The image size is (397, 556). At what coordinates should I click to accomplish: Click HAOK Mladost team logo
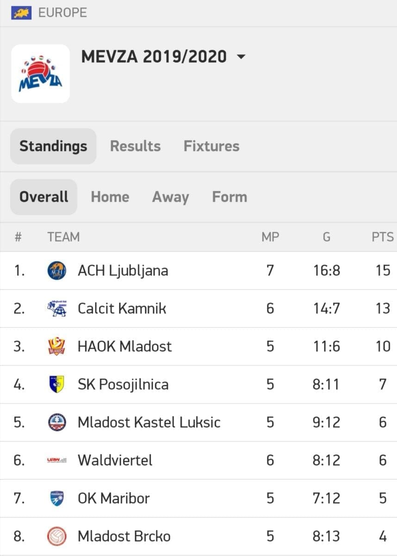tap(56, 347)
